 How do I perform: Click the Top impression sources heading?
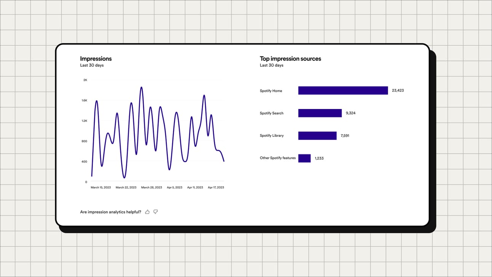coord(291,59)
